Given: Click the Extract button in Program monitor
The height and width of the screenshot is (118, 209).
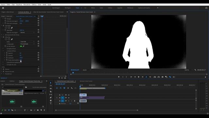Looking at the screenshot, I should 158,77.
